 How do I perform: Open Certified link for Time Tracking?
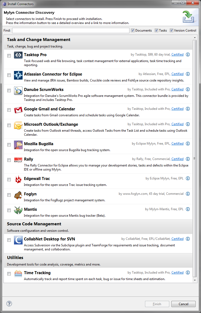[x=177, y=273]
